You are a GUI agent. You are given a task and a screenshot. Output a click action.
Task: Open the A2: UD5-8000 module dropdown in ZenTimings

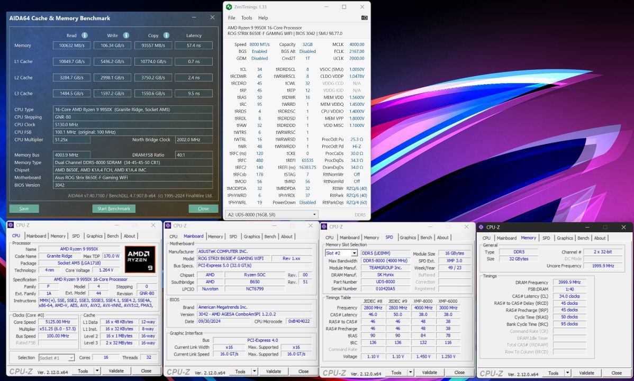pos(314,215)
